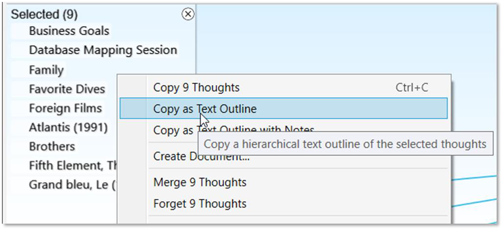The width and height of the screenshot is (503, 230).
Task: Open the Atlantis (1991) thought
Action: pos(68,127)
